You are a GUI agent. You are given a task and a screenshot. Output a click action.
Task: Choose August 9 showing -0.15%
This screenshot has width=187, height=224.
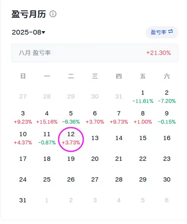[x=167, y=118]
